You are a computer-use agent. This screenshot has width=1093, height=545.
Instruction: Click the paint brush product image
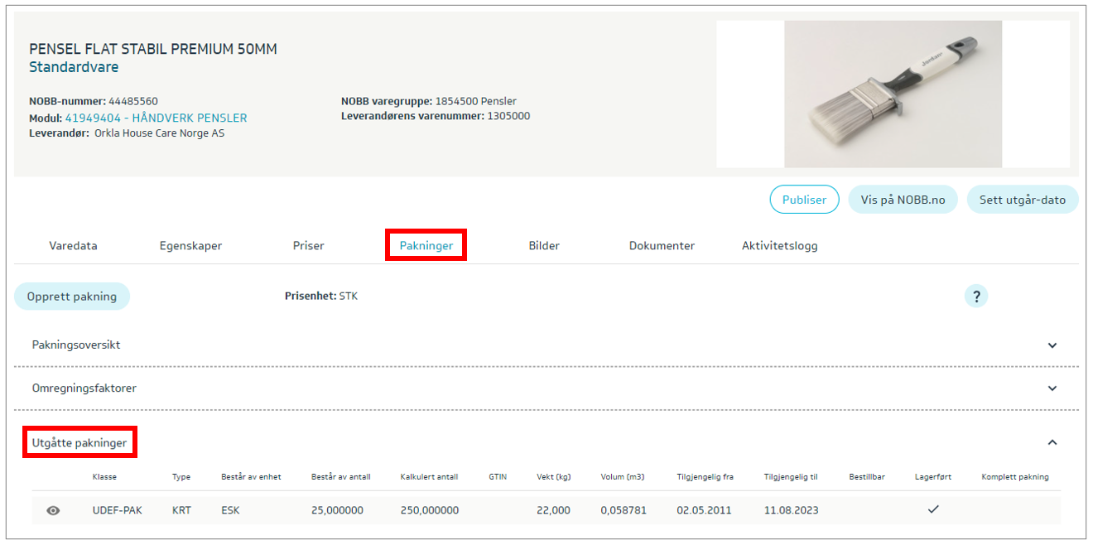[893, 94]
